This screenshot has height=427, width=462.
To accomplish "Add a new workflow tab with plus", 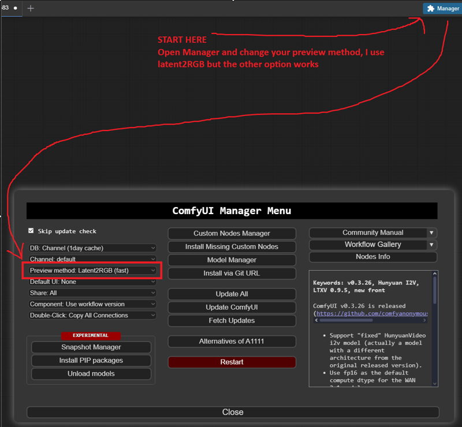I will point(31,8).
